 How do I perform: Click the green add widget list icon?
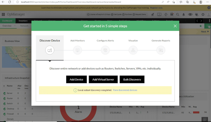[x=208, y=26]
